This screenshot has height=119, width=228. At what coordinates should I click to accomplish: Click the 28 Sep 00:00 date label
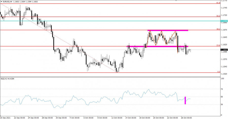tap(47, 118)
